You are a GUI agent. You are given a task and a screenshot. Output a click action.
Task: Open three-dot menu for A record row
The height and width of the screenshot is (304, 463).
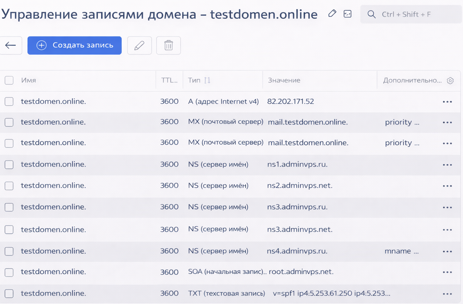(x=447, y=102)
